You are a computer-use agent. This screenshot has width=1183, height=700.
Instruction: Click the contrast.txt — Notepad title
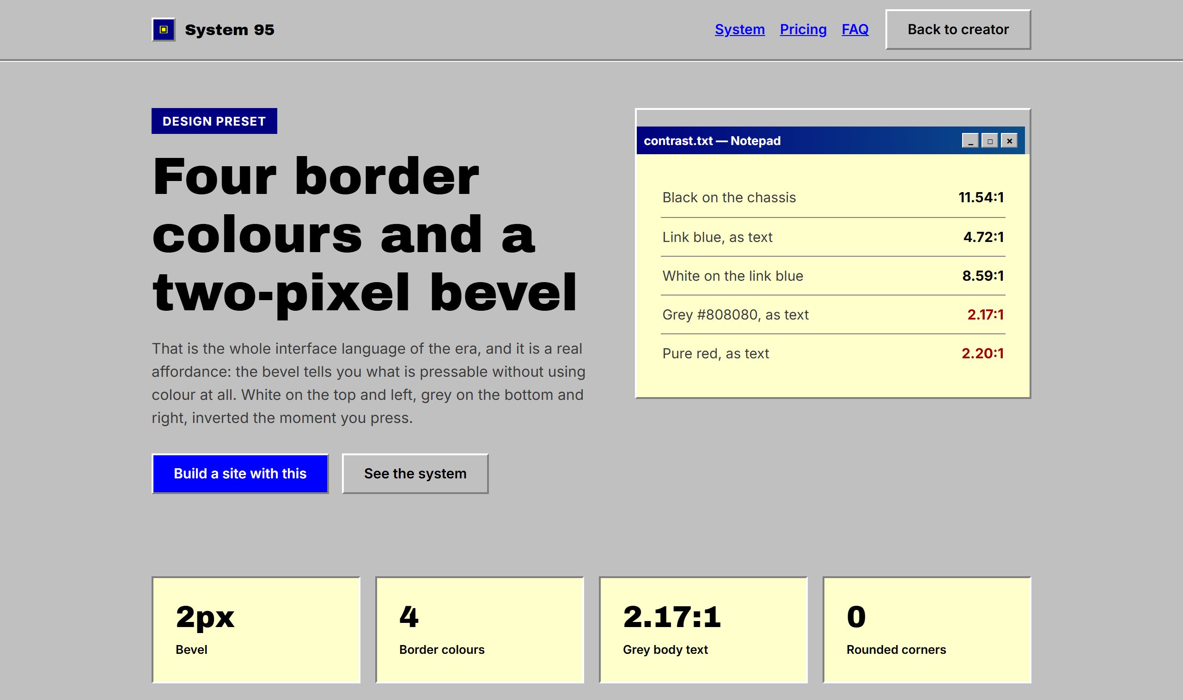(x=712, y=140)
